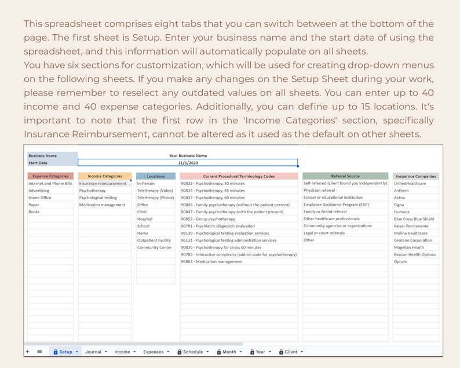Select the Cigna insurance cell

(x=416, y=205)
